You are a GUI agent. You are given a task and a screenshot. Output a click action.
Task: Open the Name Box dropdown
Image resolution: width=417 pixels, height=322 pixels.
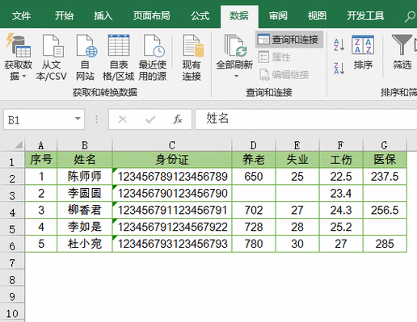point(78,119)
